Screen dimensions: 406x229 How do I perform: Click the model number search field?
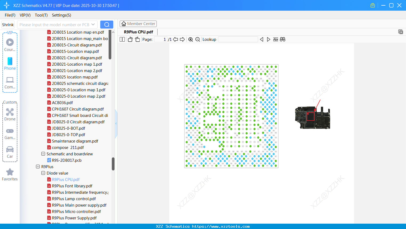pyautogui.click(x=55, y=25)
